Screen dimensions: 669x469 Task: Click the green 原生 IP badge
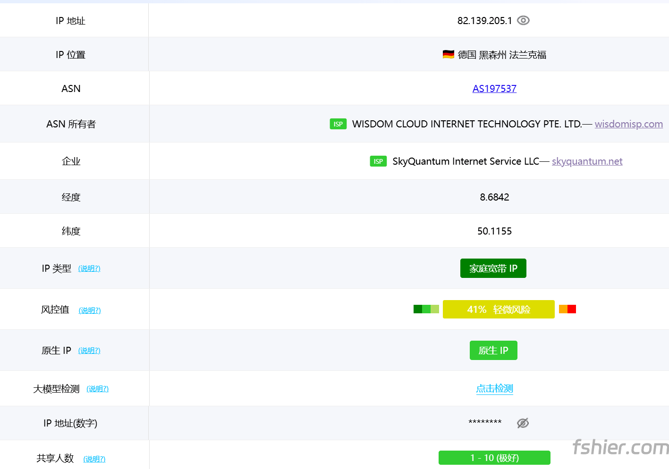(x=493, y=351)
